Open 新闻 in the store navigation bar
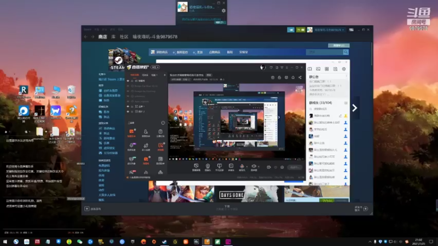This screenshot has height=246, width=438. [x=229, y=52]
